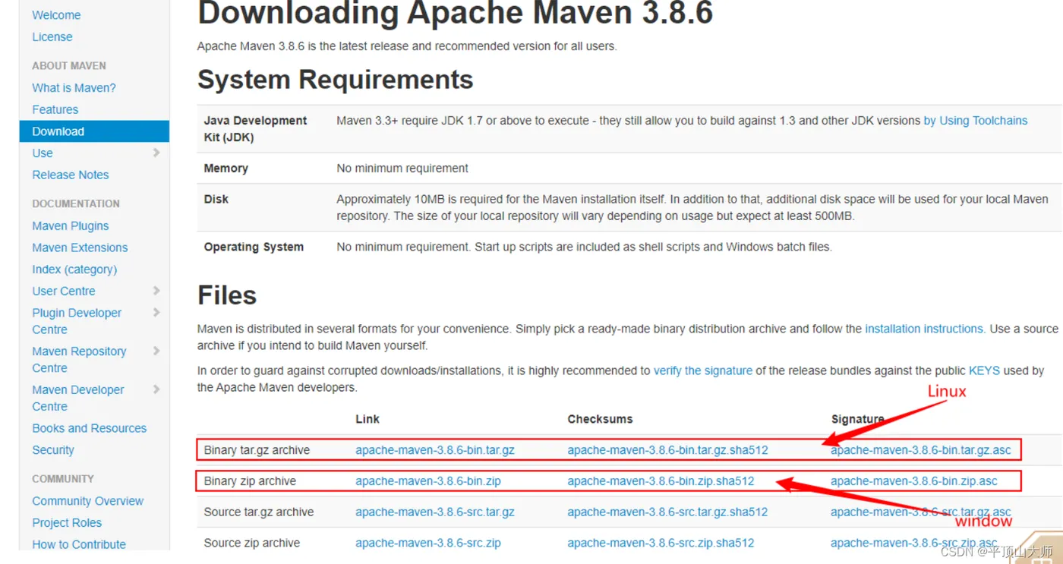1063x564 pixels.
Task: Open apache-maven-3.8.6-bin.tar.gz.sha512 checksum
Action: pyautogui.click(x=668, y=450)
